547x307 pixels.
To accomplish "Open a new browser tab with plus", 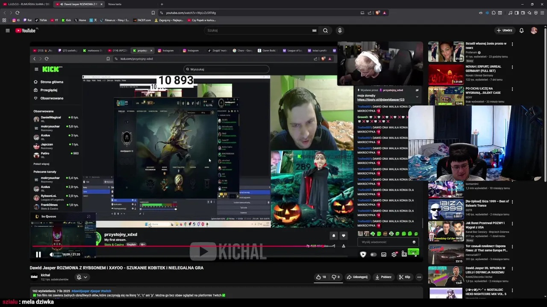I will 162,4.
